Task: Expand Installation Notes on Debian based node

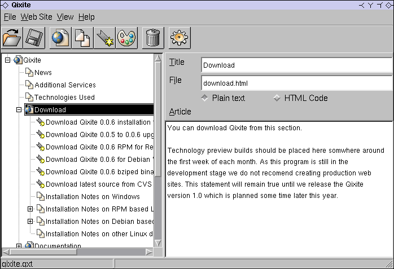Action: [30, 221]
